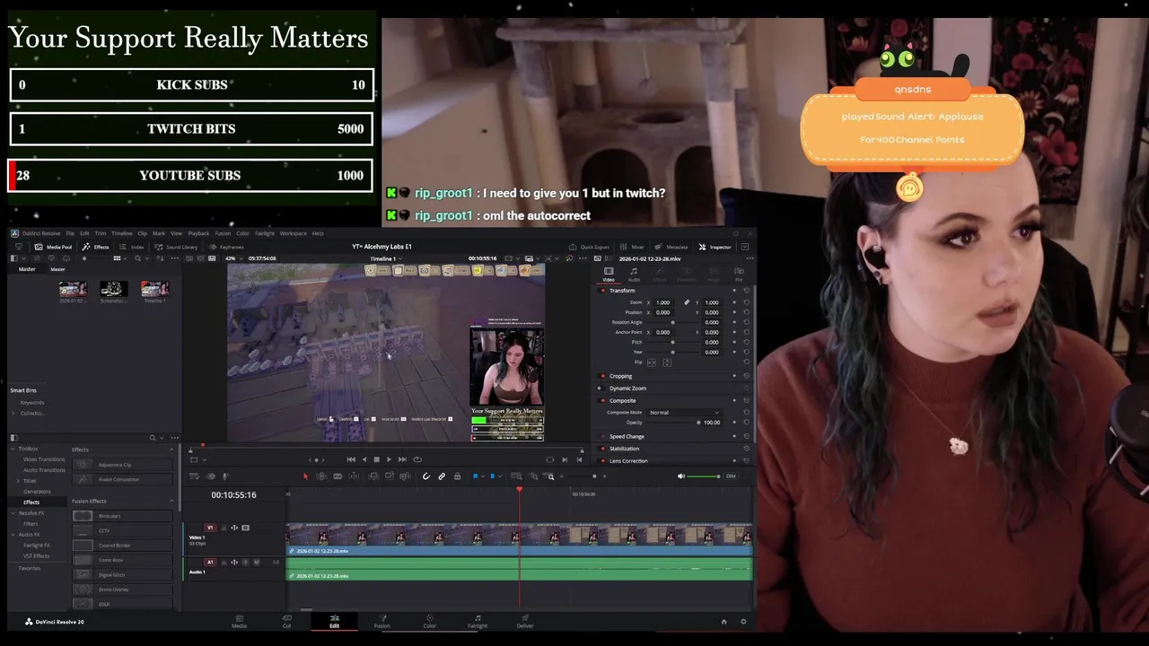This screenshot has width=1149, height=646.
Task: Toggle Composite section enable switch
Action: pyautogui.click(x=602, y=401)
